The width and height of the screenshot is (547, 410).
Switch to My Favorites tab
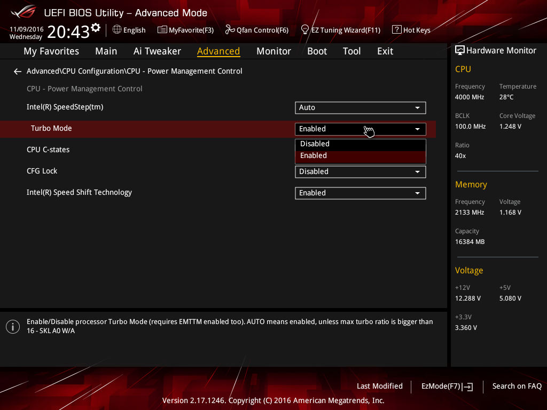[51, 51]
